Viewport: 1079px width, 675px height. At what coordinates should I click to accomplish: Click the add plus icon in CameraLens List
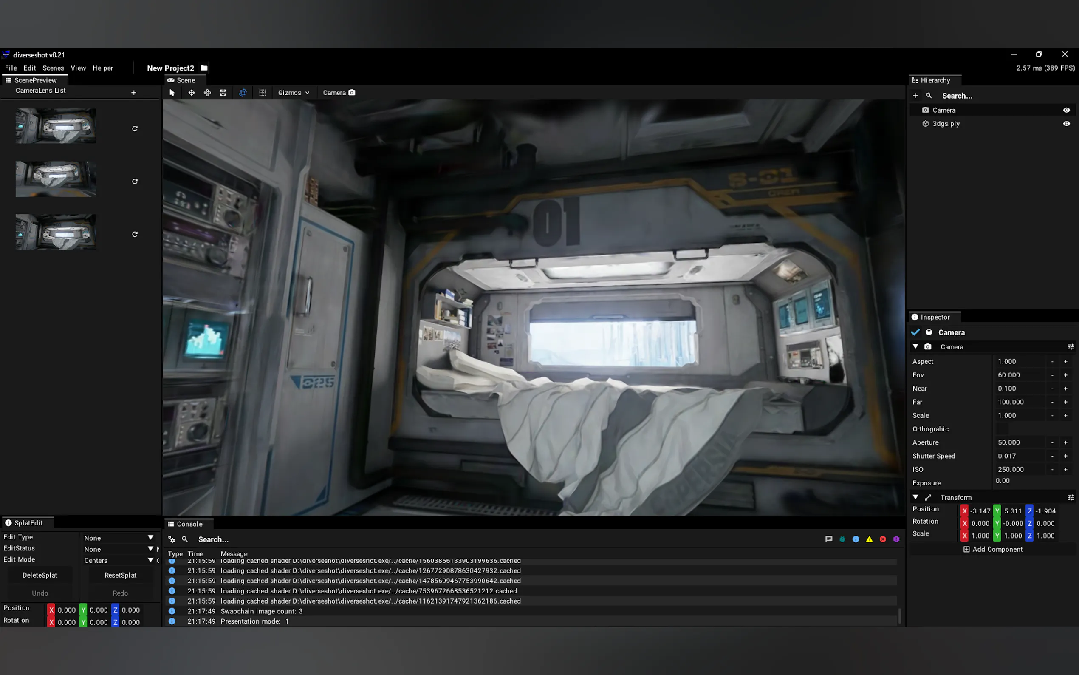[x=133, y=93]
